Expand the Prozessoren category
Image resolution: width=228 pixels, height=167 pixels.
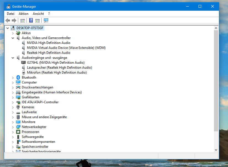[x=13, y=132]
